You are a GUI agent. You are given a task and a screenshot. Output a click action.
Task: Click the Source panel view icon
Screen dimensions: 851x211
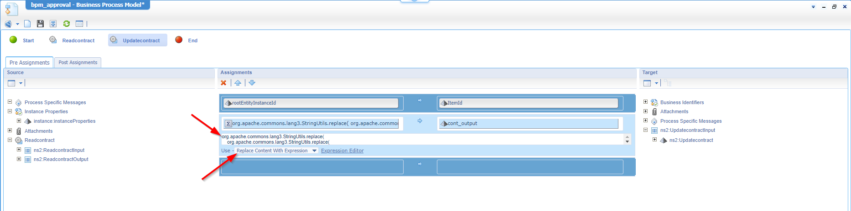click(12, 83)
